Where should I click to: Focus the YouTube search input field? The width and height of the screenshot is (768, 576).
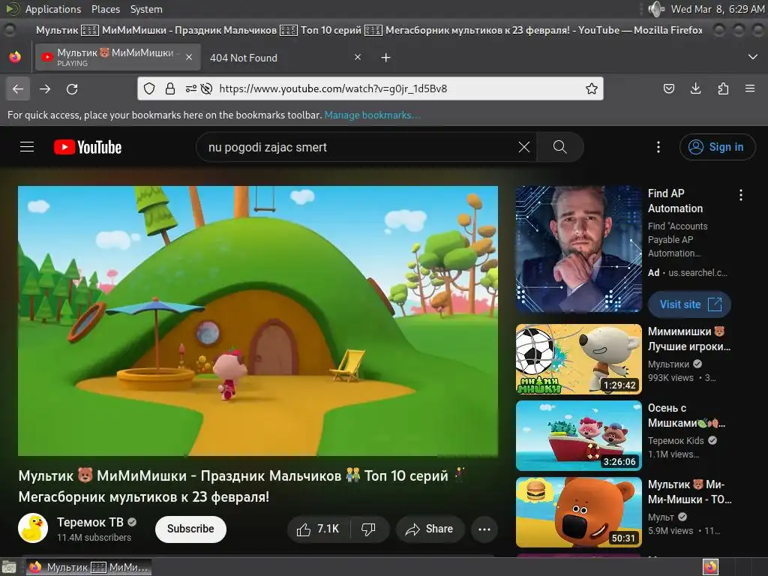(360, 147)
